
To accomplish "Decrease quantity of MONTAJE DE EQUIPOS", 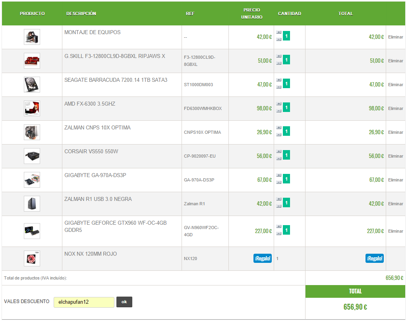I will tap(278, 39).
